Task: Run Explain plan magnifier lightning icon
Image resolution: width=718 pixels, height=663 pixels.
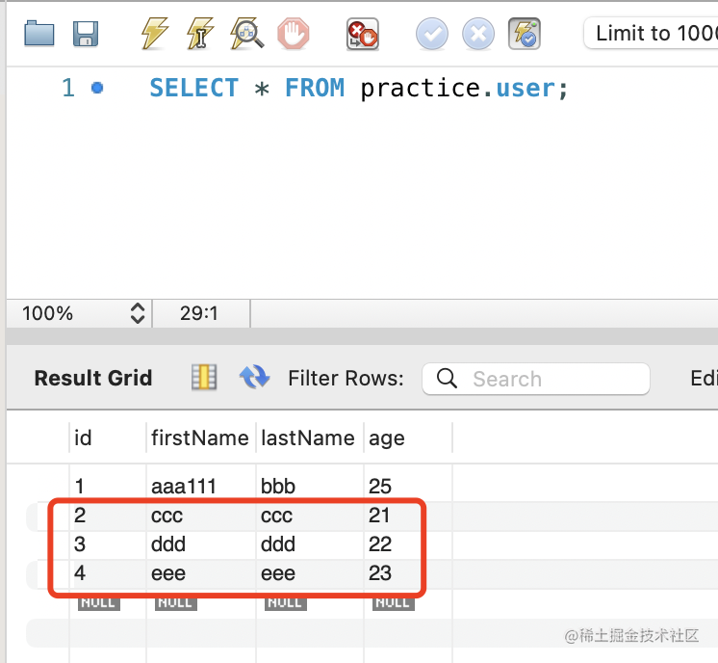Action: coord(247,34)
